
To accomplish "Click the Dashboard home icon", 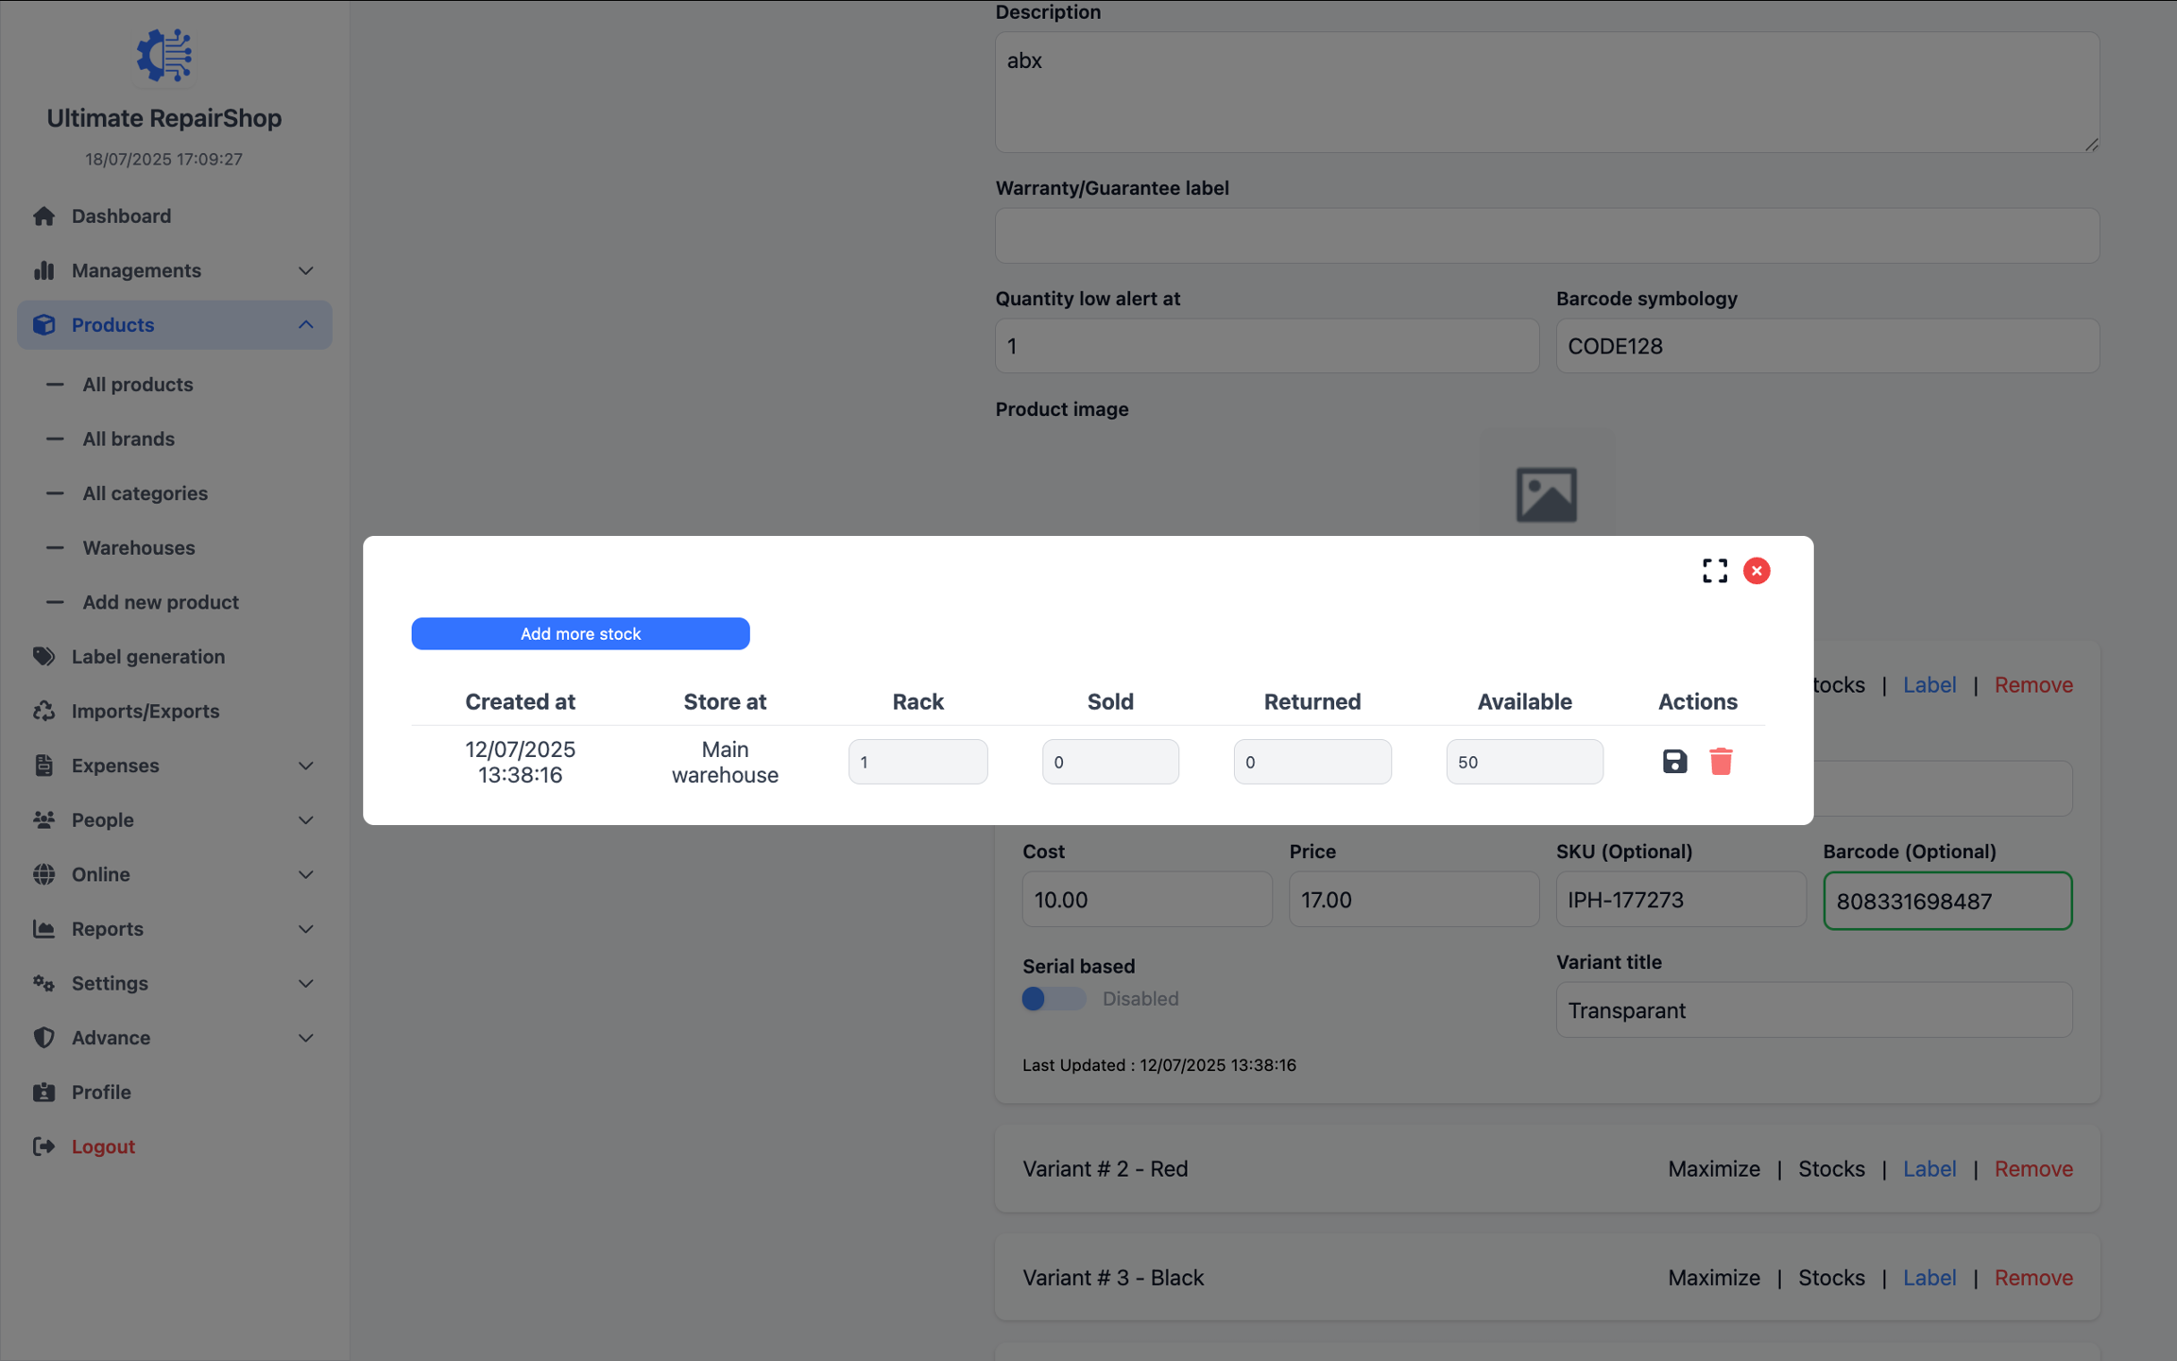I will click(x=43, y=216).
